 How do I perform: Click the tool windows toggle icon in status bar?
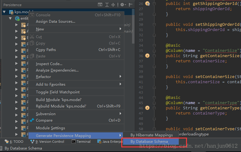(1, 148)
